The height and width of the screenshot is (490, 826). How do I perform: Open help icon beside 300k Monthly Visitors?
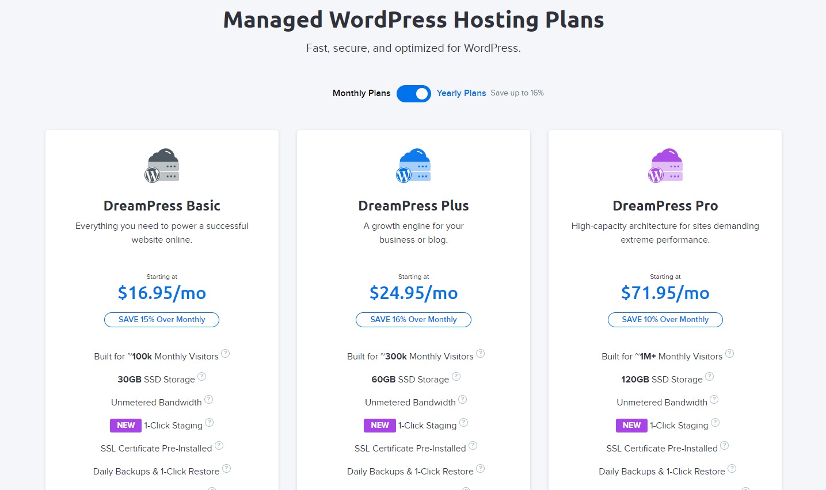(x=481, y=354)
